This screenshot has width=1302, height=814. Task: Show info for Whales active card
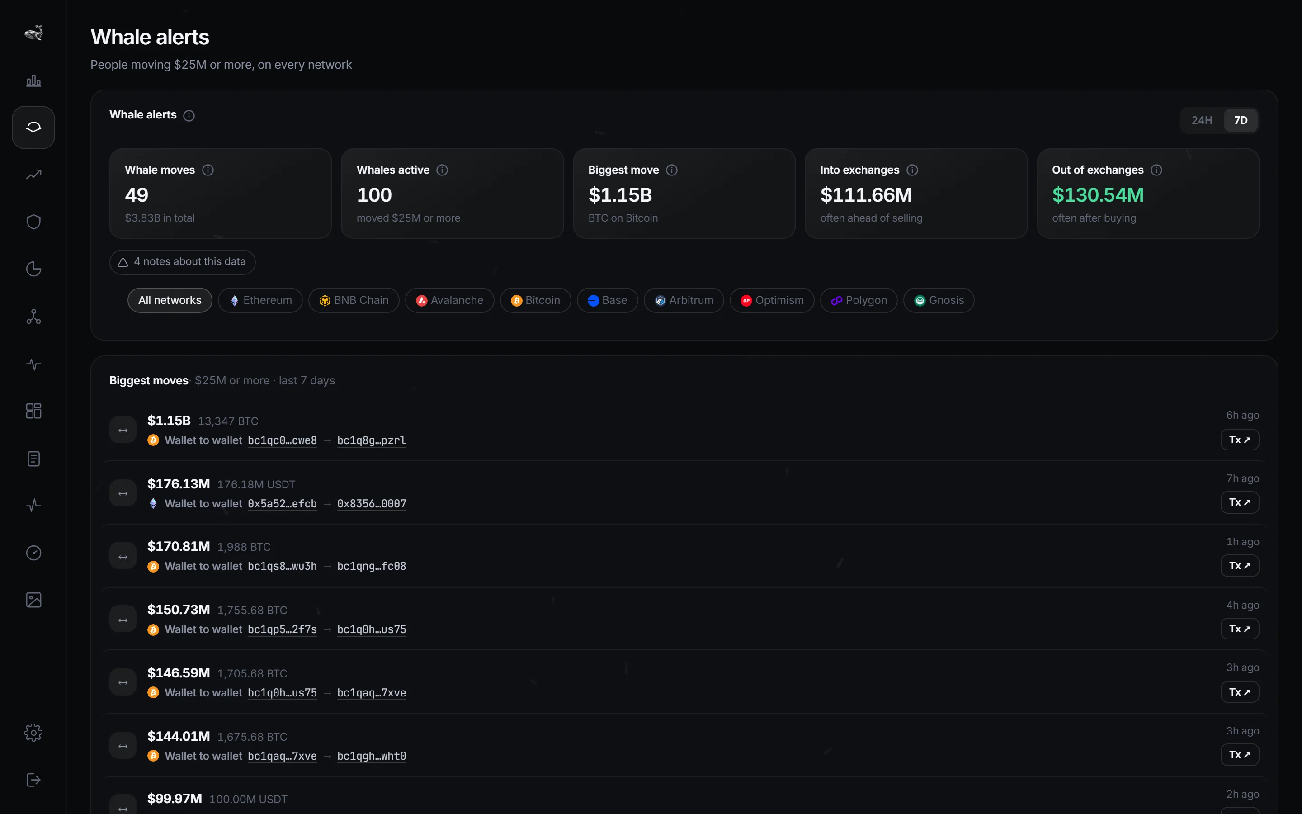(442, 170)
